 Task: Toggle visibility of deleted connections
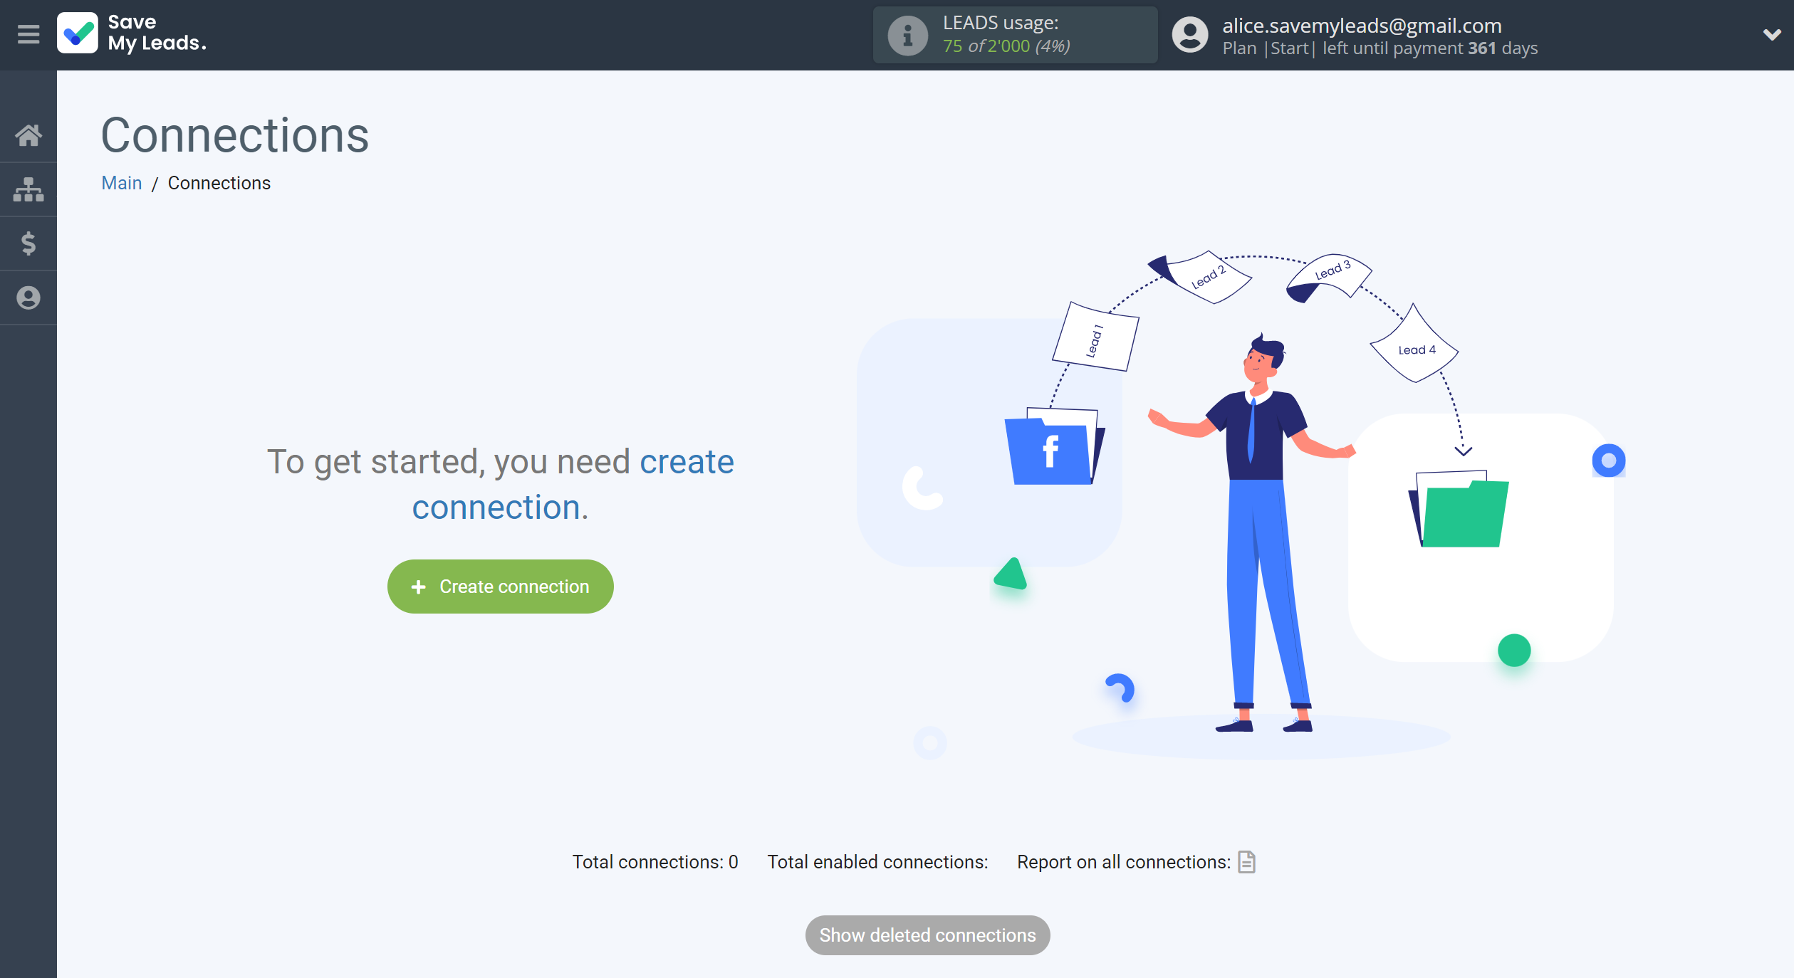(x=927, y=935)
